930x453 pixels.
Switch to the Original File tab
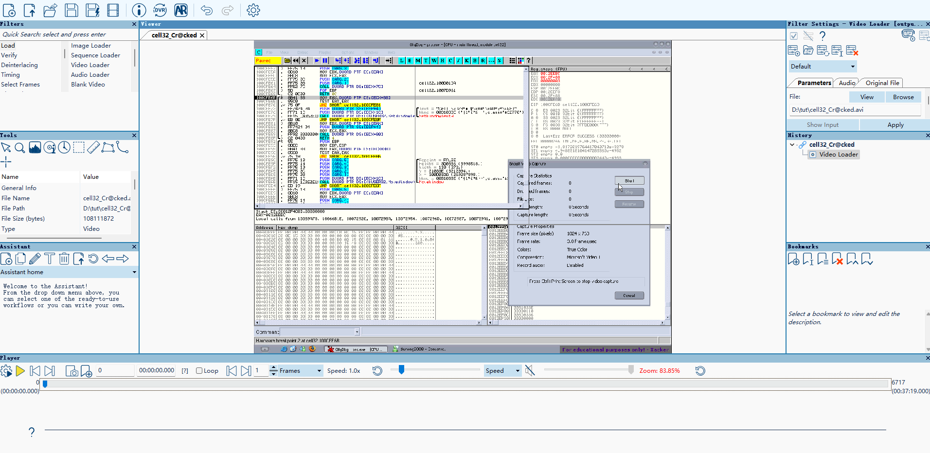pyautogui.click(x=882, y=83)
